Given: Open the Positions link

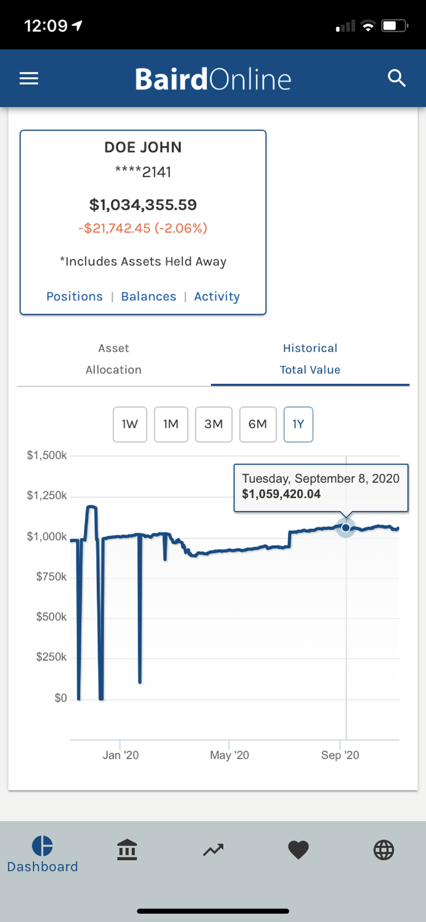Looking at the screenshot, I should click(75, 296).
